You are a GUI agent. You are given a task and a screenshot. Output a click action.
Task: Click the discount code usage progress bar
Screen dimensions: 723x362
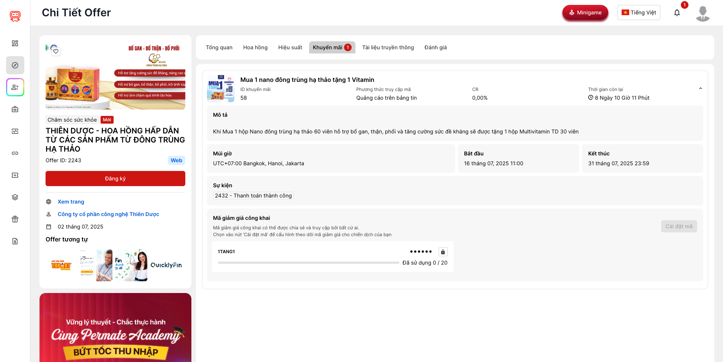[308, 263]
